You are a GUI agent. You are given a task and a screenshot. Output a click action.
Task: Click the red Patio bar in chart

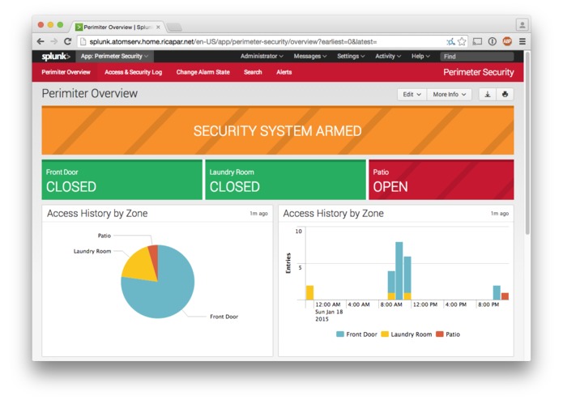[505, 296]
